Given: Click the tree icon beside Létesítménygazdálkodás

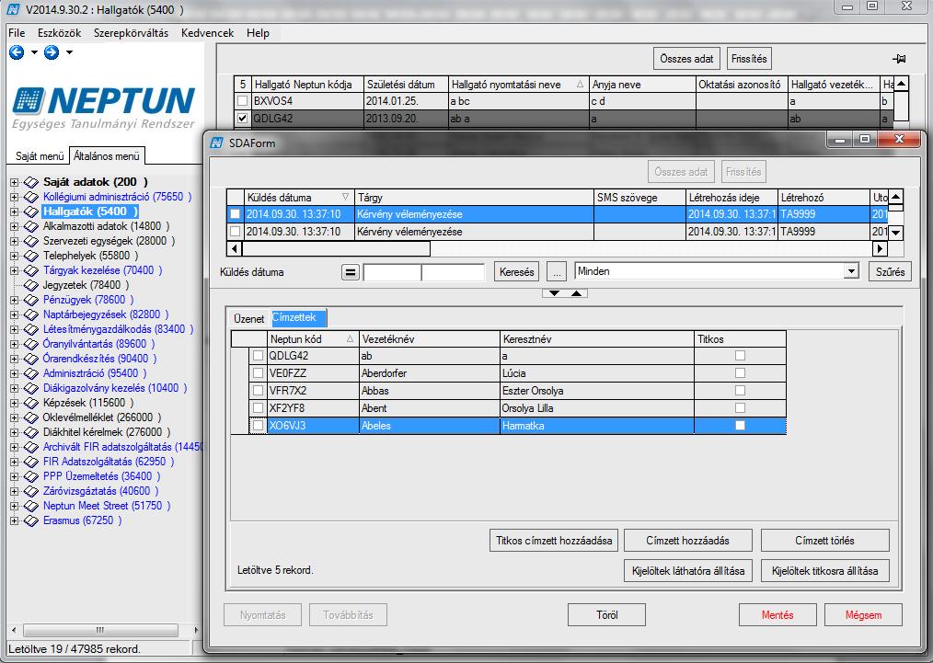Looking at the screenshot, I should click(x=31, y=329).
